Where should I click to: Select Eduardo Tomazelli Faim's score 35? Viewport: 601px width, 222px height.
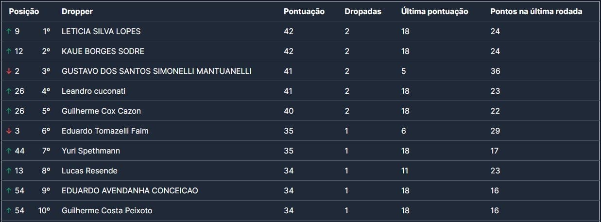click(289, 131)
